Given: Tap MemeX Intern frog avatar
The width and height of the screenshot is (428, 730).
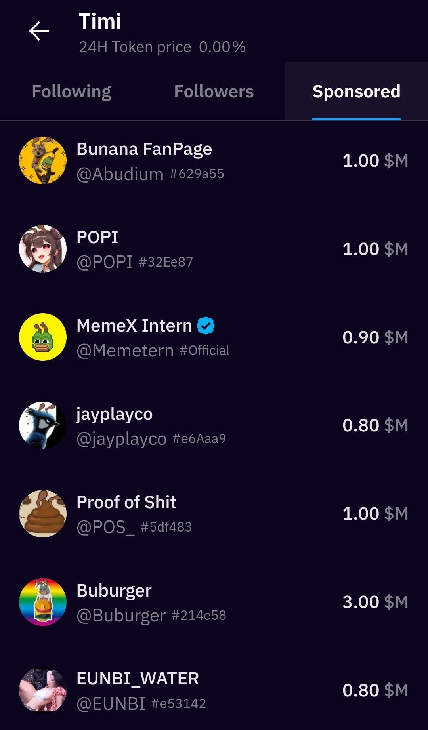Looking at the screenshot, I should (43, 337).
